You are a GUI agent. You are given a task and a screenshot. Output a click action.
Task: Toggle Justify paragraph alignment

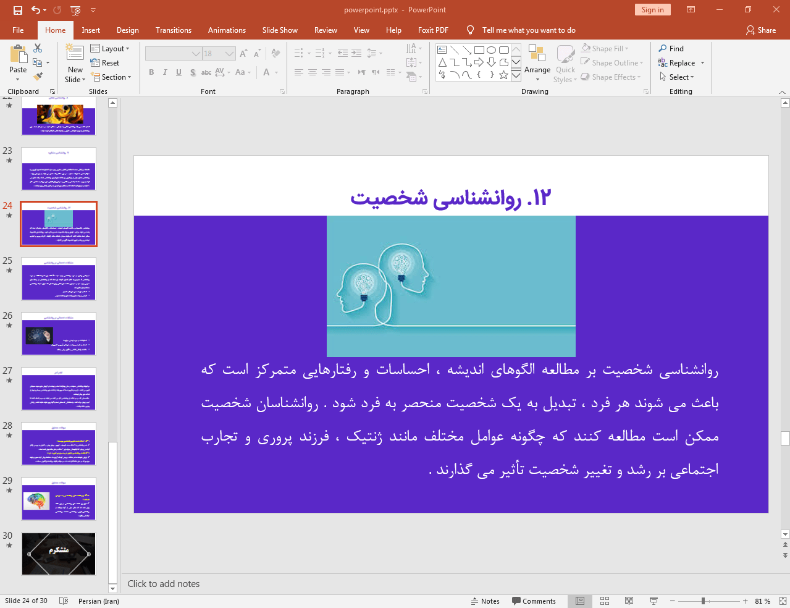pos(340,72)
